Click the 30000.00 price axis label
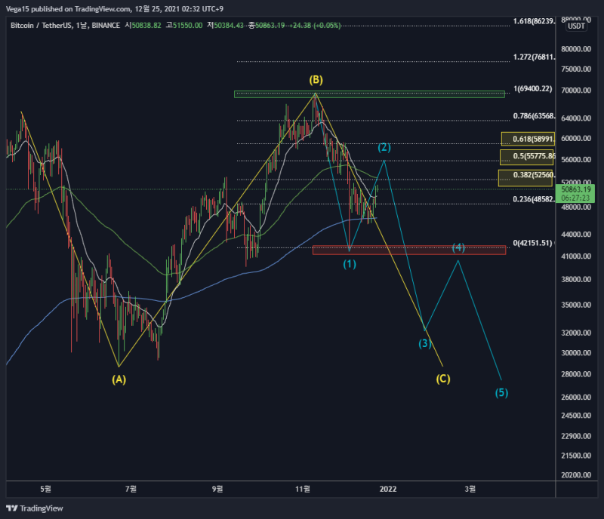This screenshot has width=604, height=519. coord(576,353)
